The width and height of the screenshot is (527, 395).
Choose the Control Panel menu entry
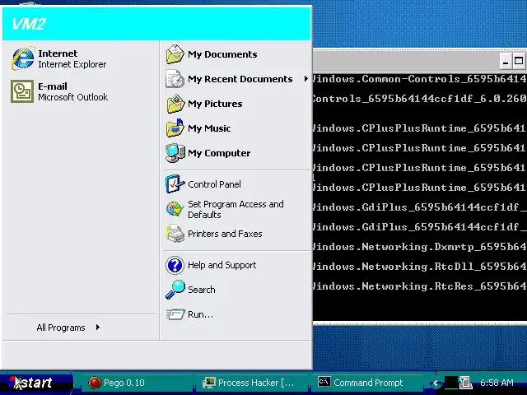[x=236, y=184]
